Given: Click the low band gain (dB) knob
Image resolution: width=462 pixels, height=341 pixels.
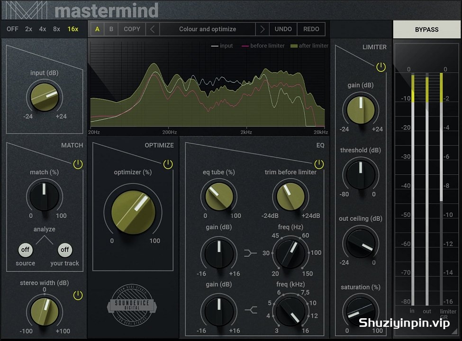Looking at the screenshot, I should [219, 253].
